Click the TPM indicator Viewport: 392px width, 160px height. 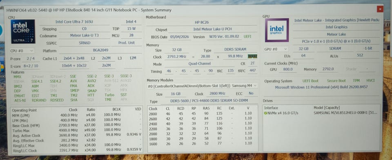click(x=356, y=81)
